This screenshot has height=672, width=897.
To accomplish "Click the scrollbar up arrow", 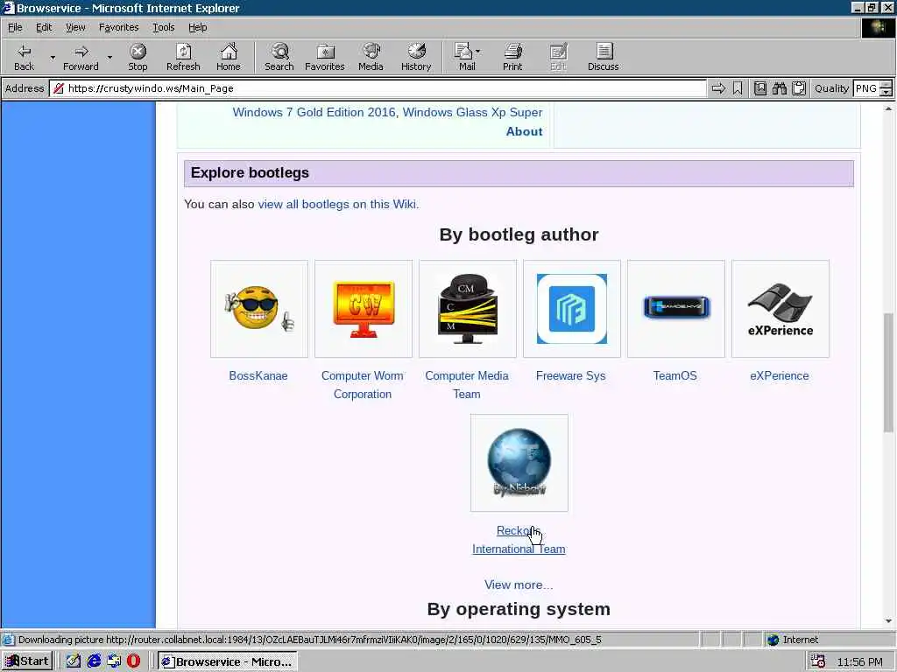I will (x=888, y=108).
